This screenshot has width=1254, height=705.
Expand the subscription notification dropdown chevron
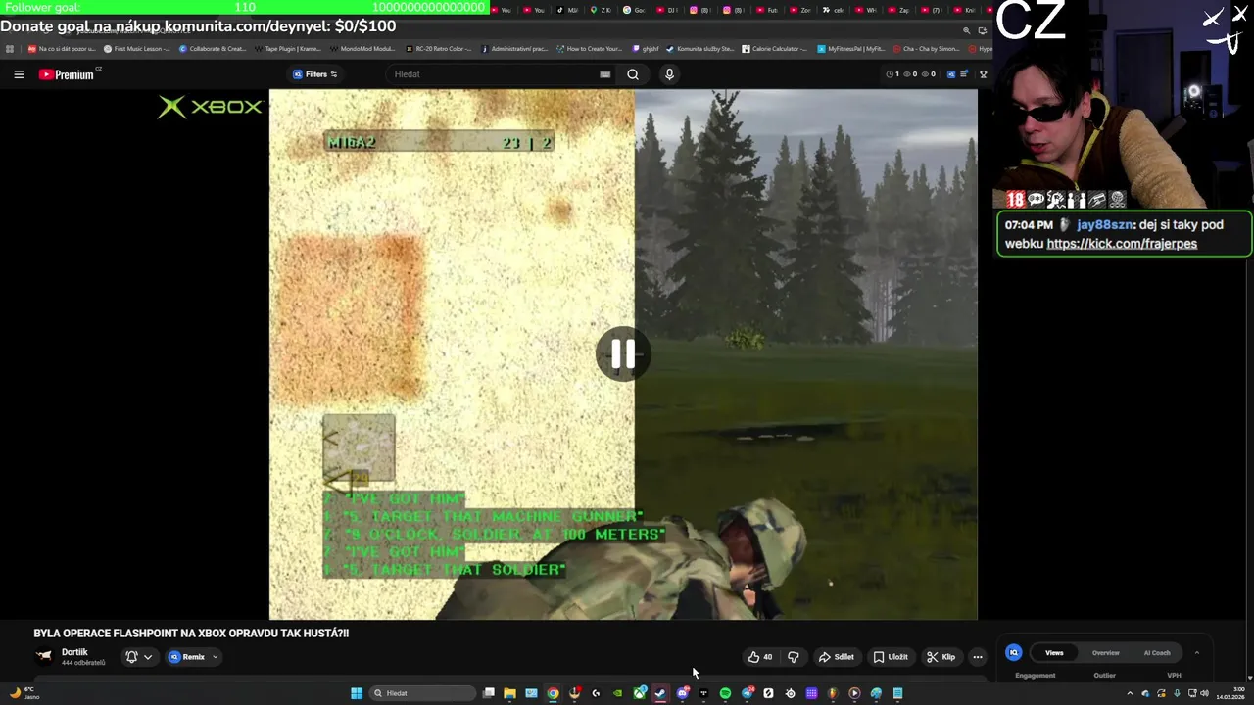[x=148, y=657]
